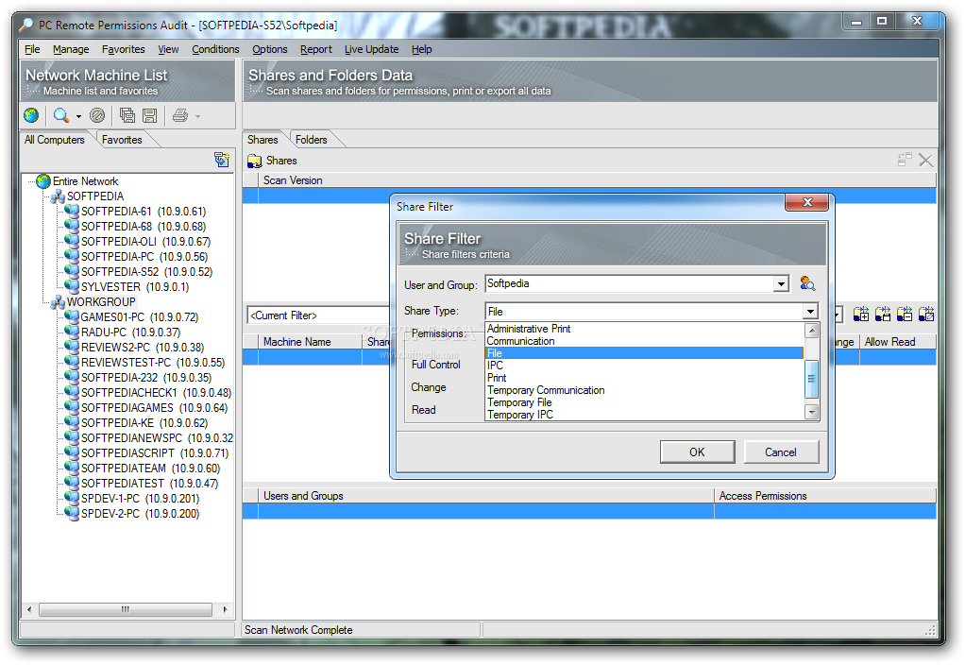The height and width of the screenshot is (665, 965).
Task: Click machine list scroll right arrow
Action: [226, 609]
